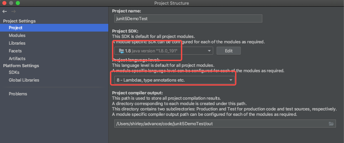Image resolution: width=344 pixels, height=143 pixels.
Task: Click the green zoom window button
Action: pyautogui.click(x=18, y=3)
